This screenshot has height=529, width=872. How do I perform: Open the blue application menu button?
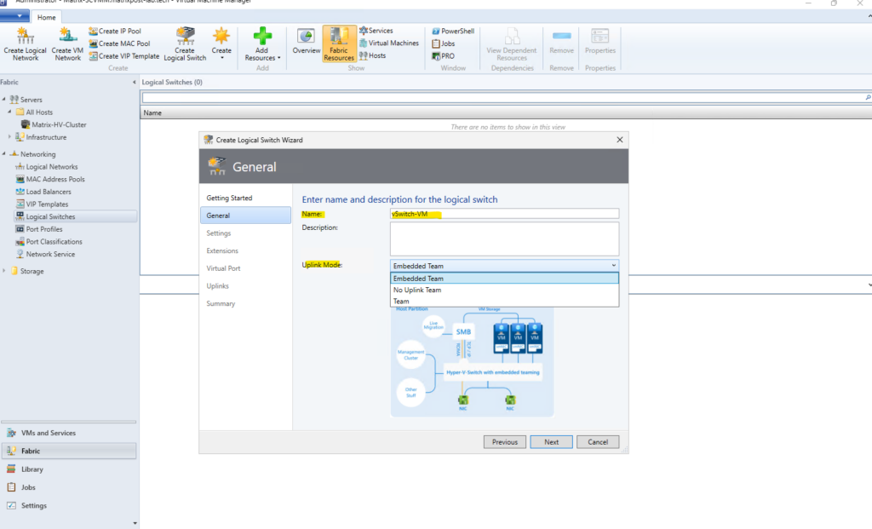tap(14, 16)
